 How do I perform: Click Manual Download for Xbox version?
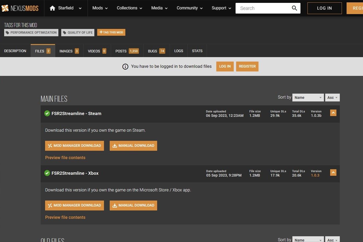133,205
